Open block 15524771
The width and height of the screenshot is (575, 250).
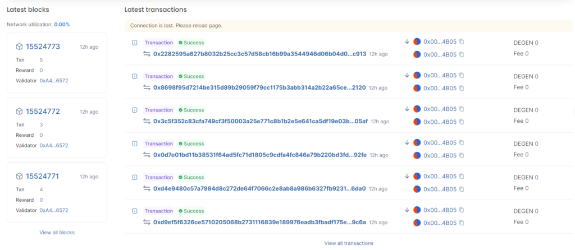click(x=42, y=177)
